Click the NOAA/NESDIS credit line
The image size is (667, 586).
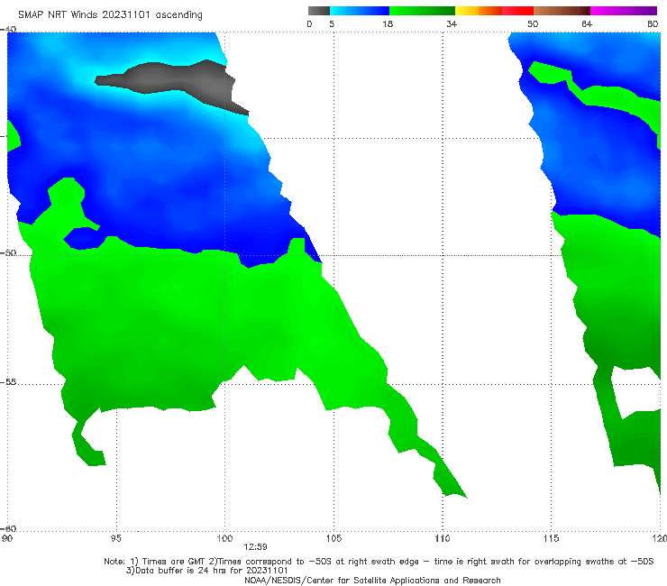pos(372,581)
